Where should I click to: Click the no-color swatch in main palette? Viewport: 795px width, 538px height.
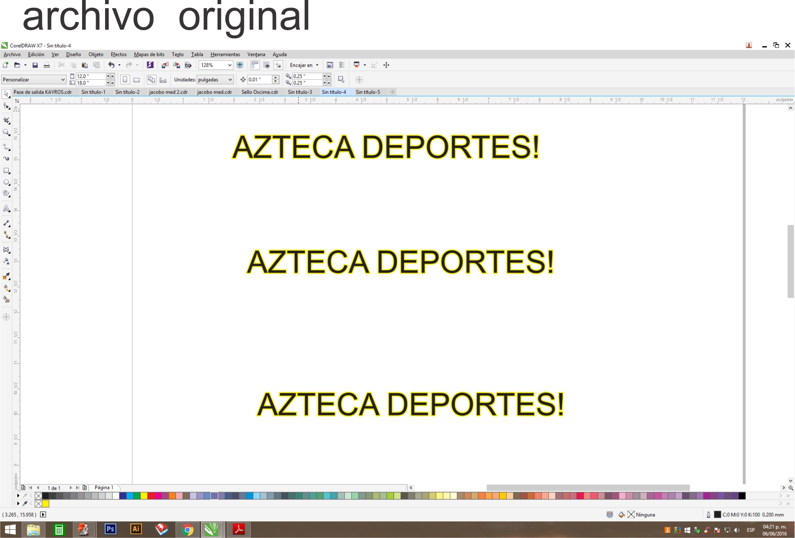[x=38, y=496]
